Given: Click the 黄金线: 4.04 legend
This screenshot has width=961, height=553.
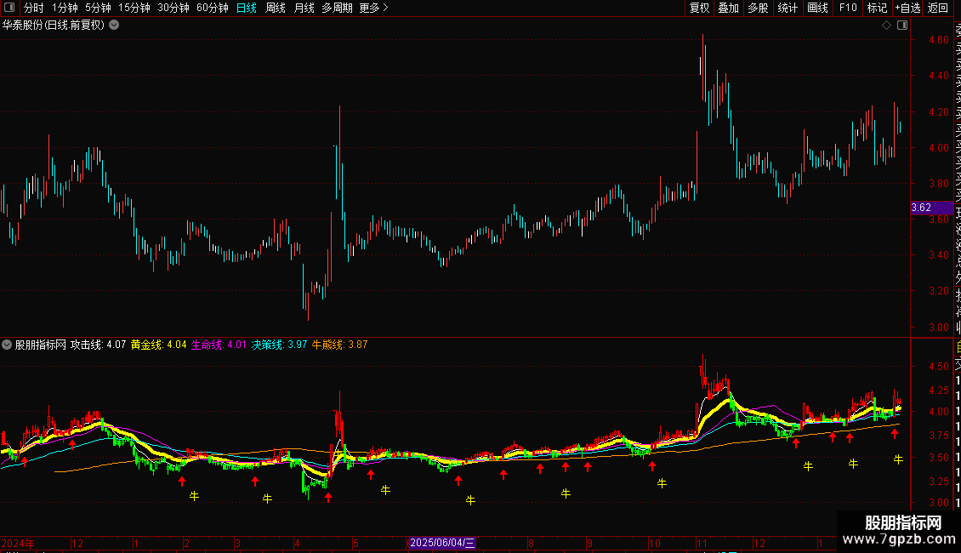Looking at the screenshot, I should [159, 345].
